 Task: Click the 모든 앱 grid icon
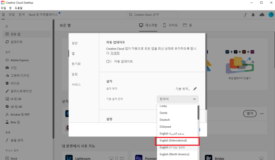tap(7, 34)
